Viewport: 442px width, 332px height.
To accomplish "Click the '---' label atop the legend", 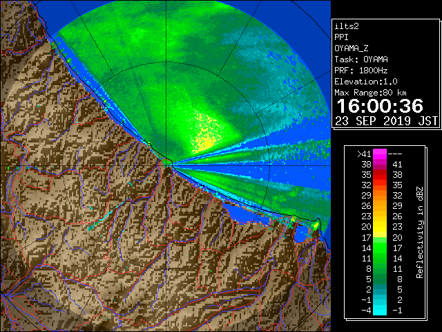I will click(395, 154).
